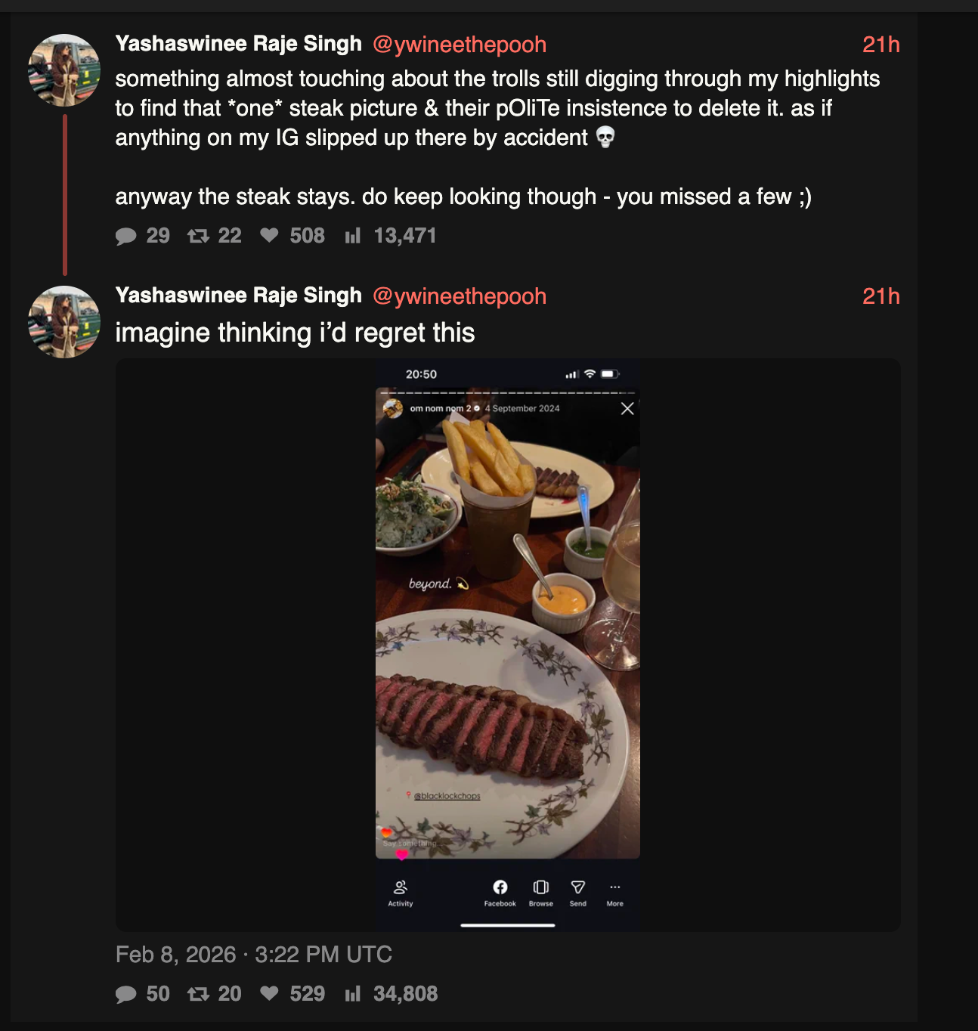Open the top tweet's 21h timestamp

click(x=881, y=45)
